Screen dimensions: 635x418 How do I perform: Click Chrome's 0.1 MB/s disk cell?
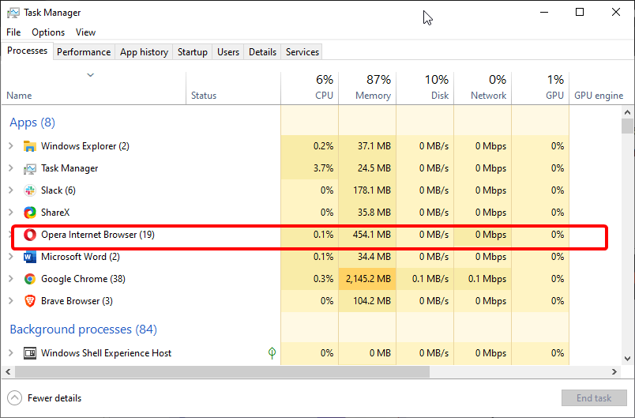[x=425, y=279]
